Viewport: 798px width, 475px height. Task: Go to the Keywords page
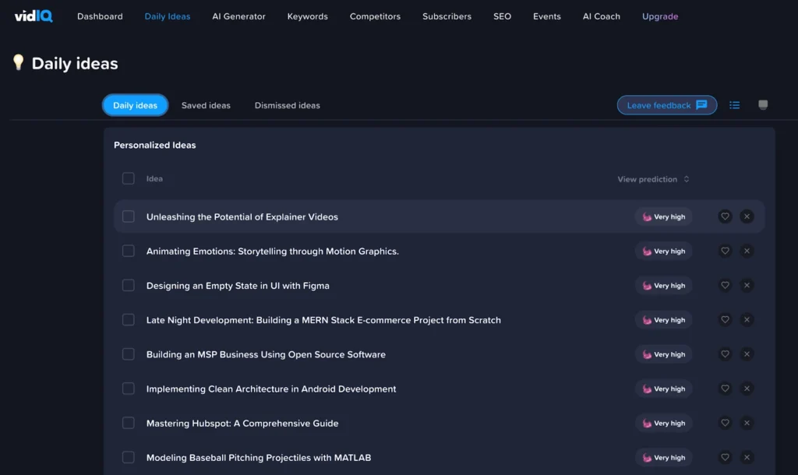tap(307, 16)
